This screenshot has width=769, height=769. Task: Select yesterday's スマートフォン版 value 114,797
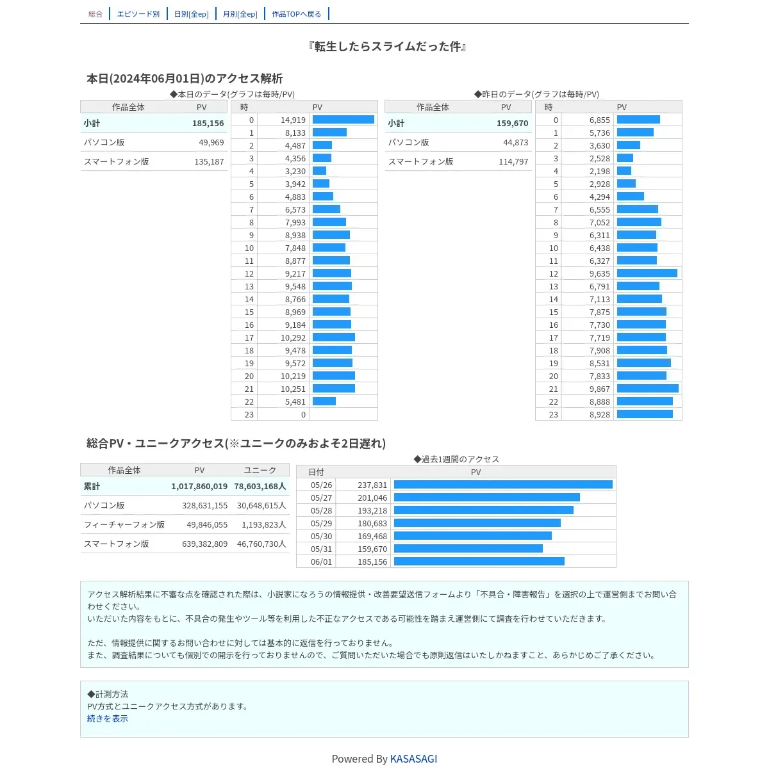(x=513, y=161)
